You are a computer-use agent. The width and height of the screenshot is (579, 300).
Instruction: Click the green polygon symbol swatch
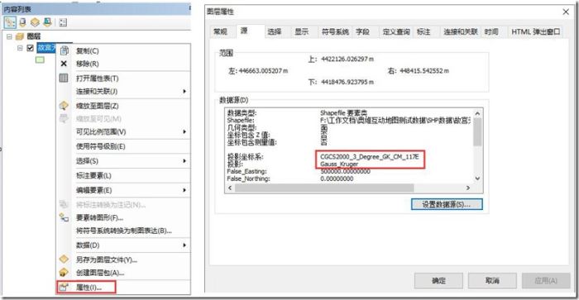(x=40, y=60)
